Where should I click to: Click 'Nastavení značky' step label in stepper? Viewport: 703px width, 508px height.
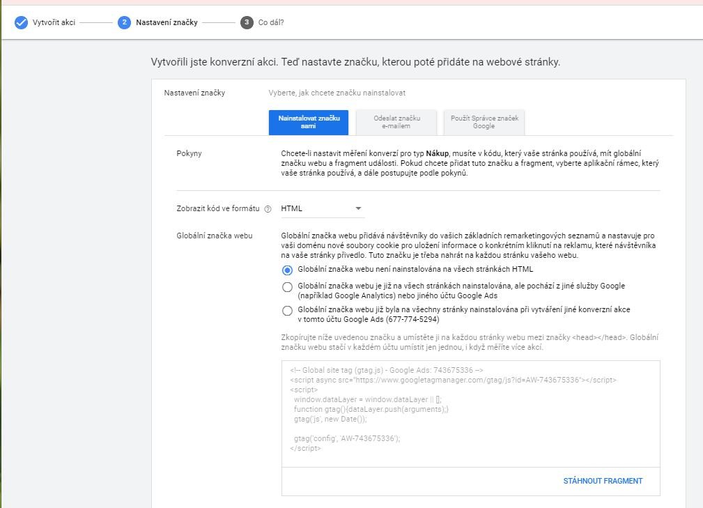point(167,22)
